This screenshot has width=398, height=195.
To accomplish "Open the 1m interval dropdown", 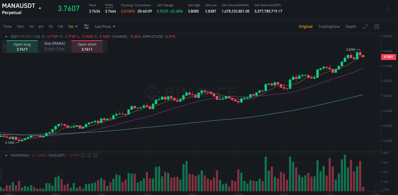I will click(73, 27).
